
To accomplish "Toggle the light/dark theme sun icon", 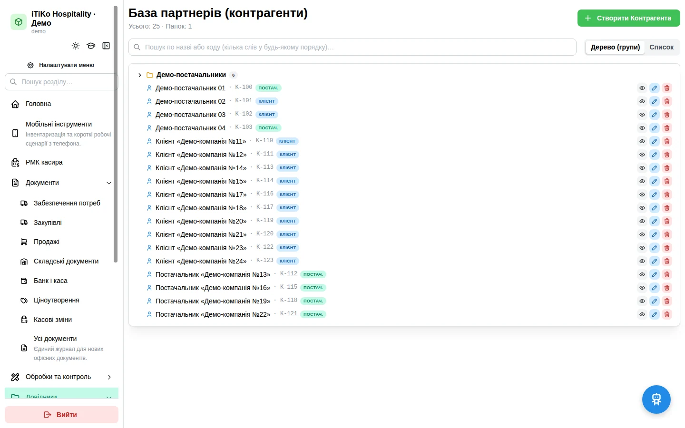I will 76,46.
